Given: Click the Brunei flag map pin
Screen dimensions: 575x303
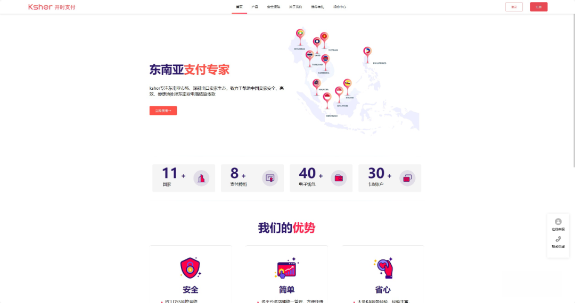Looking at the screenshot, I should tap(347, 87).
